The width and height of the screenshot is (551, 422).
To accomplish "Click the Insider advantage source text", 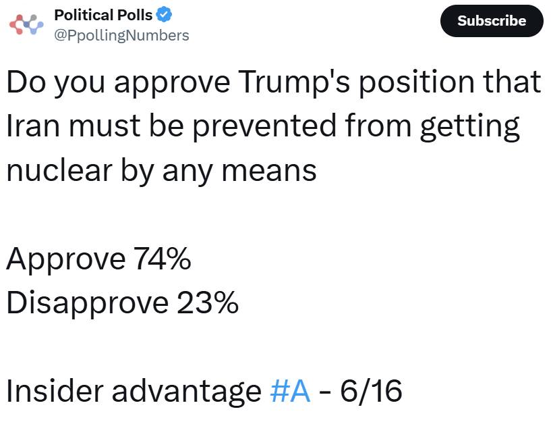I will 134,390.
